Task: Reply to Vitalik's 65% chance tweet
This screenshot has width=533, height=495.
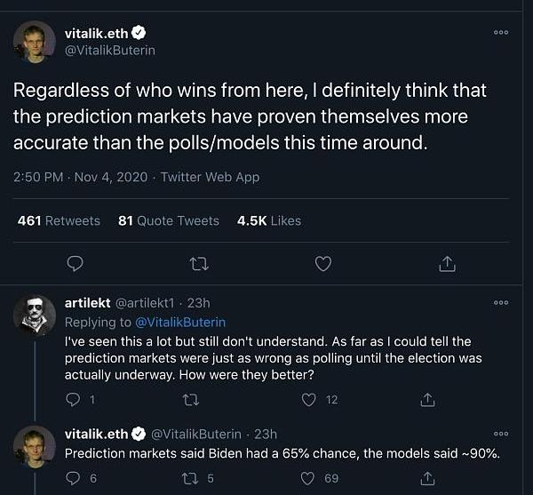Action: click(x=74, y=479)
